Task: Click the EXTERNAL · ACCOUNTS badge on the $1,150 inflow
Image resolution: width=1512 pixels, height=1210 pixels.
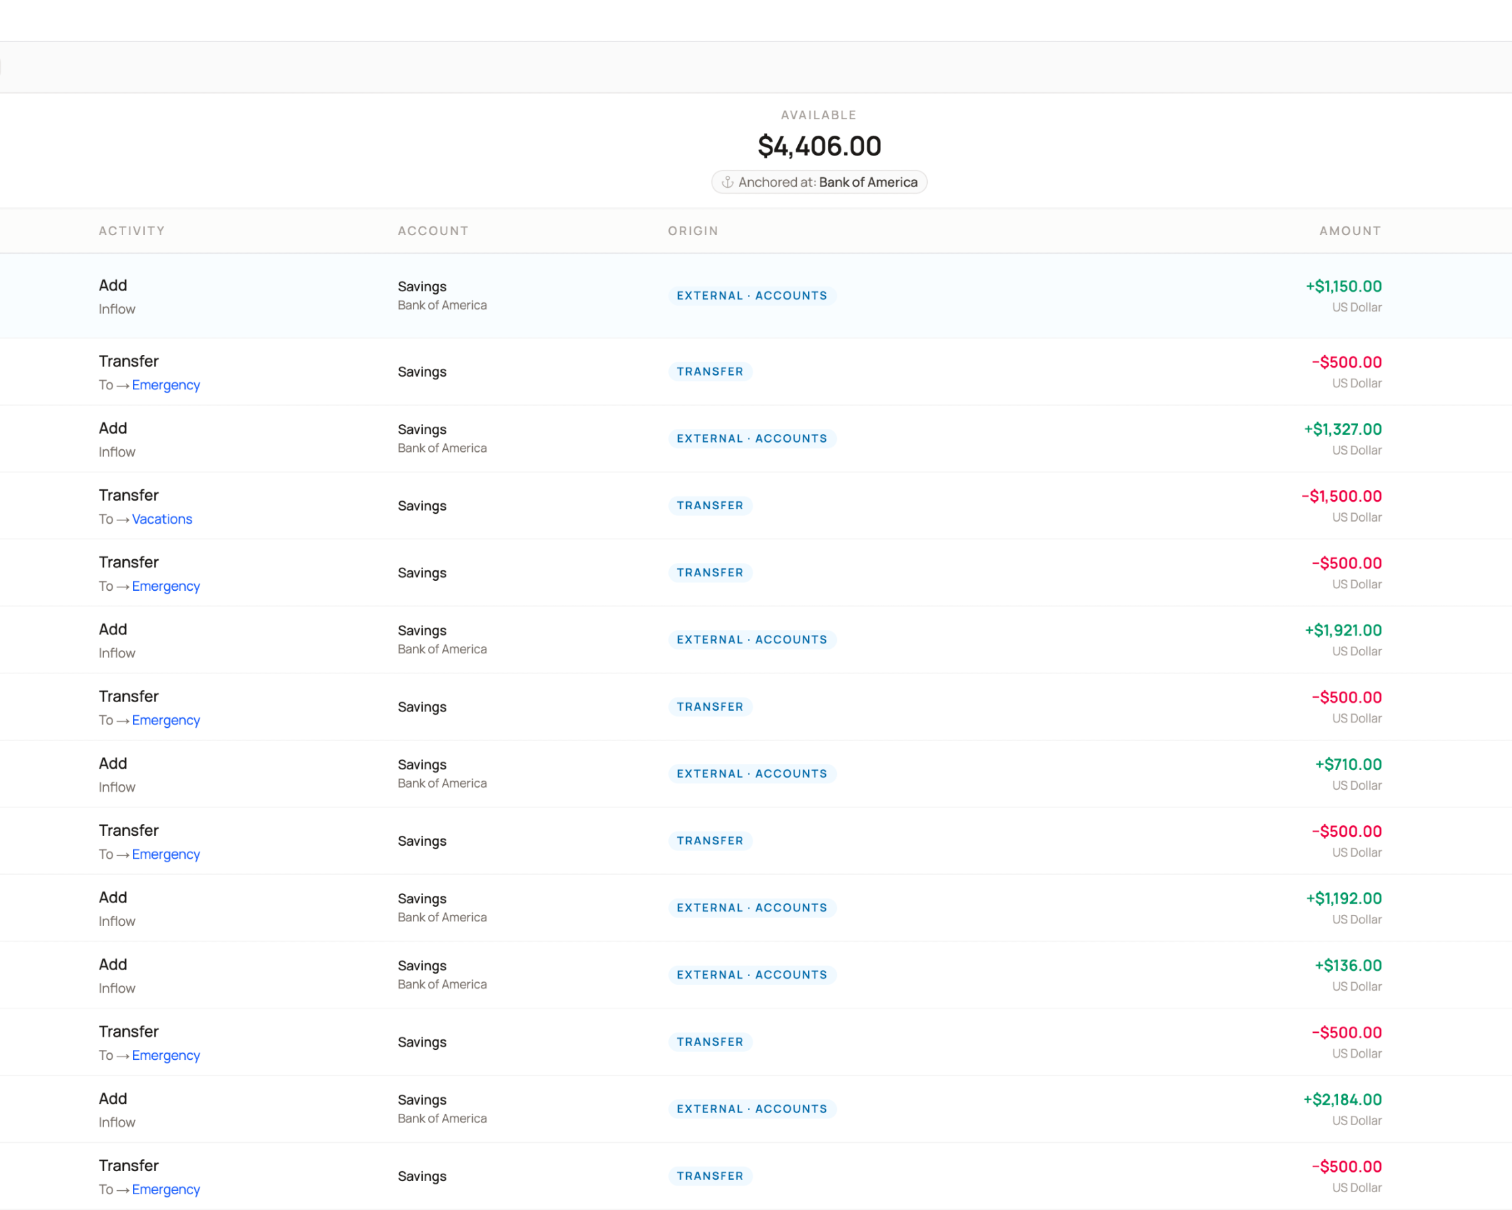Action: (752, 295)
